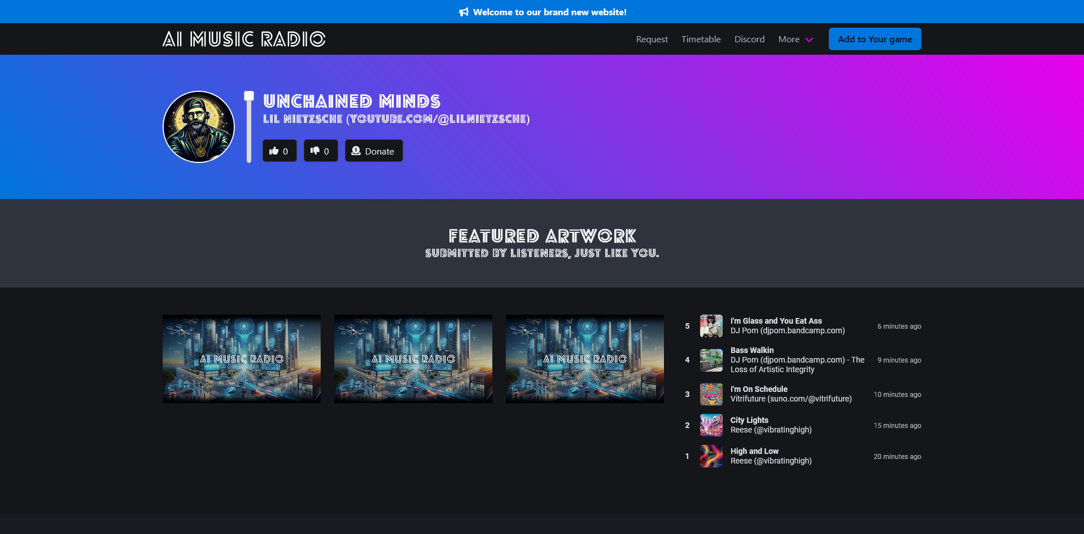Click cover art for City Lights
The image size is (1084, 534).
pyautogui.click(x=711, y=425)
